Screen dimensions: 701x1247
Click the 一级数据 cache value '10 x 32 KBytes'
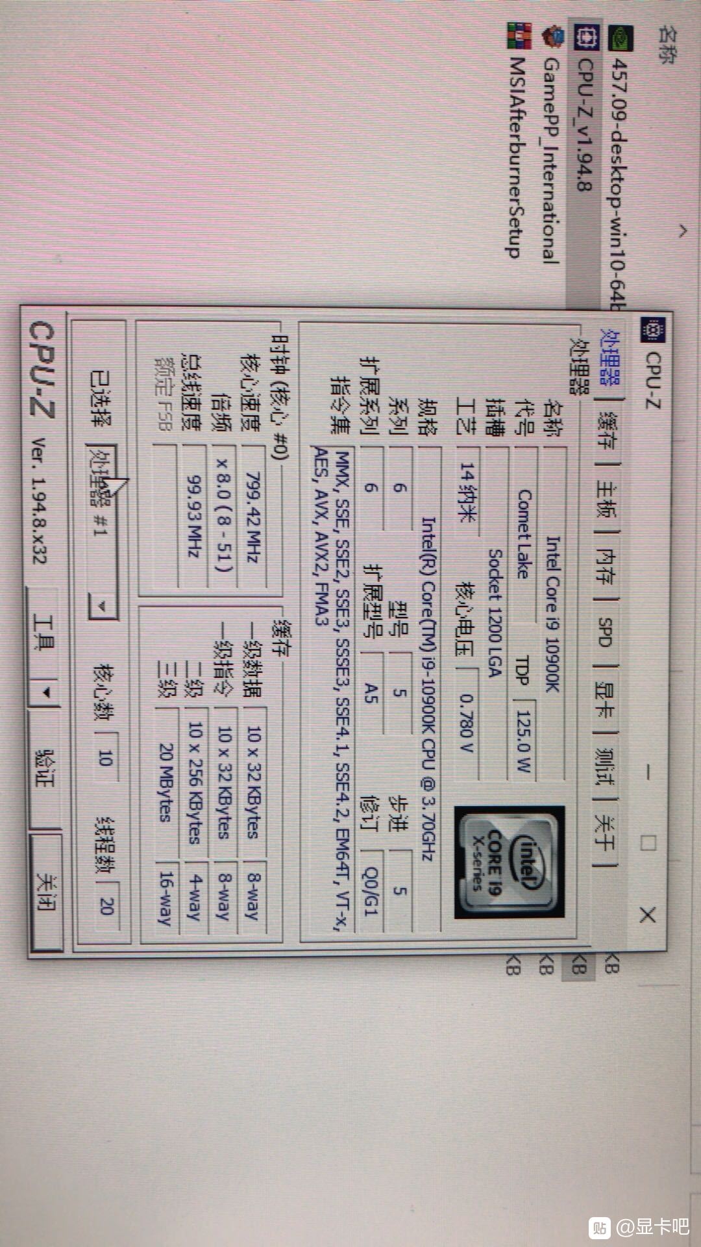tap(253, 781)
